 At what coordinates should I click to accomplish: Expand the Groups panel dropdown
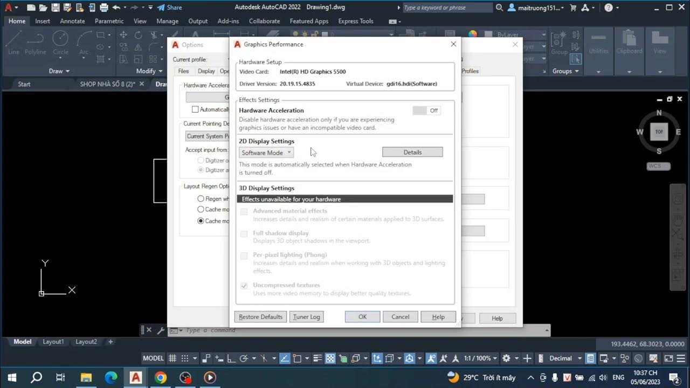click(x=565, y=71)
